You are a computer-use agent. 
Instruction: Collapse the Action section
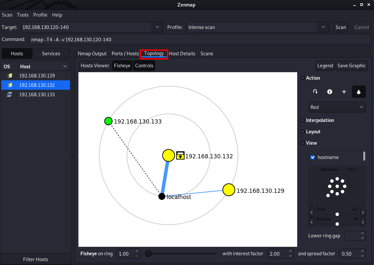click(303, 78)
